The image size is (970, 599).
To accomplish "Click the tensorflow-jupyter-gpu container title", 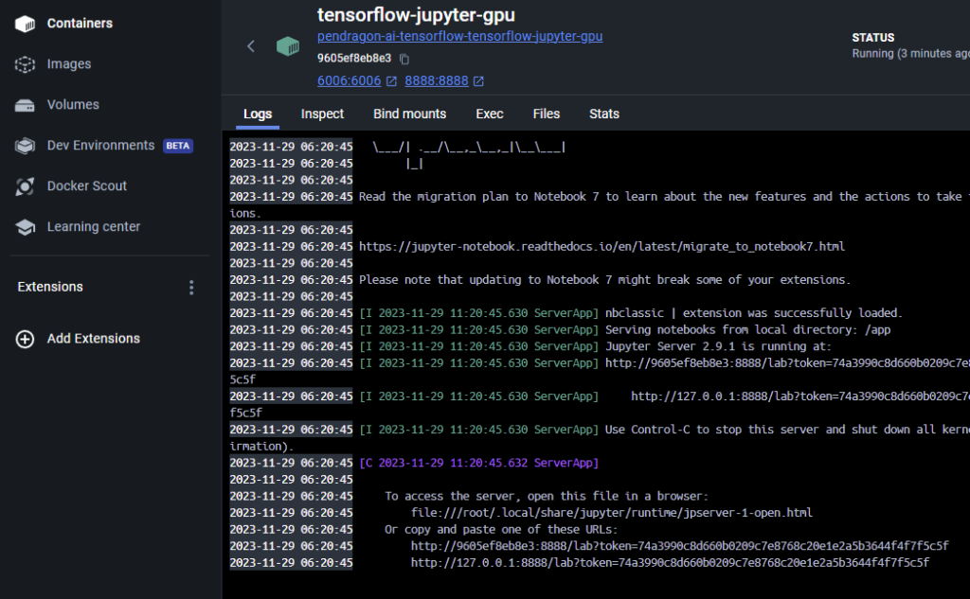I will click(x=416, y=15).
